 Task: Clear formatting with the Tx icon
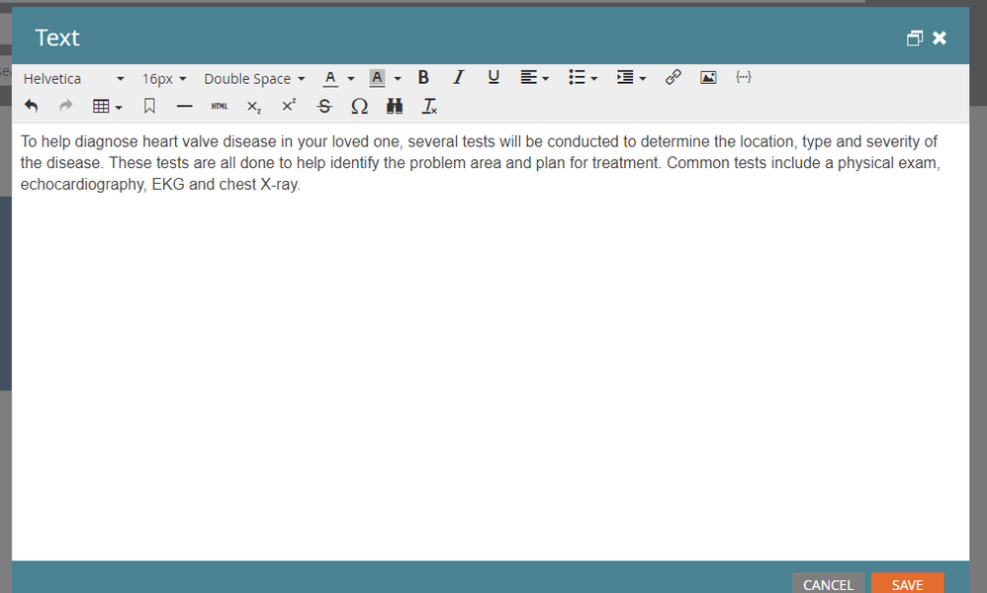[x=429, y=107]
